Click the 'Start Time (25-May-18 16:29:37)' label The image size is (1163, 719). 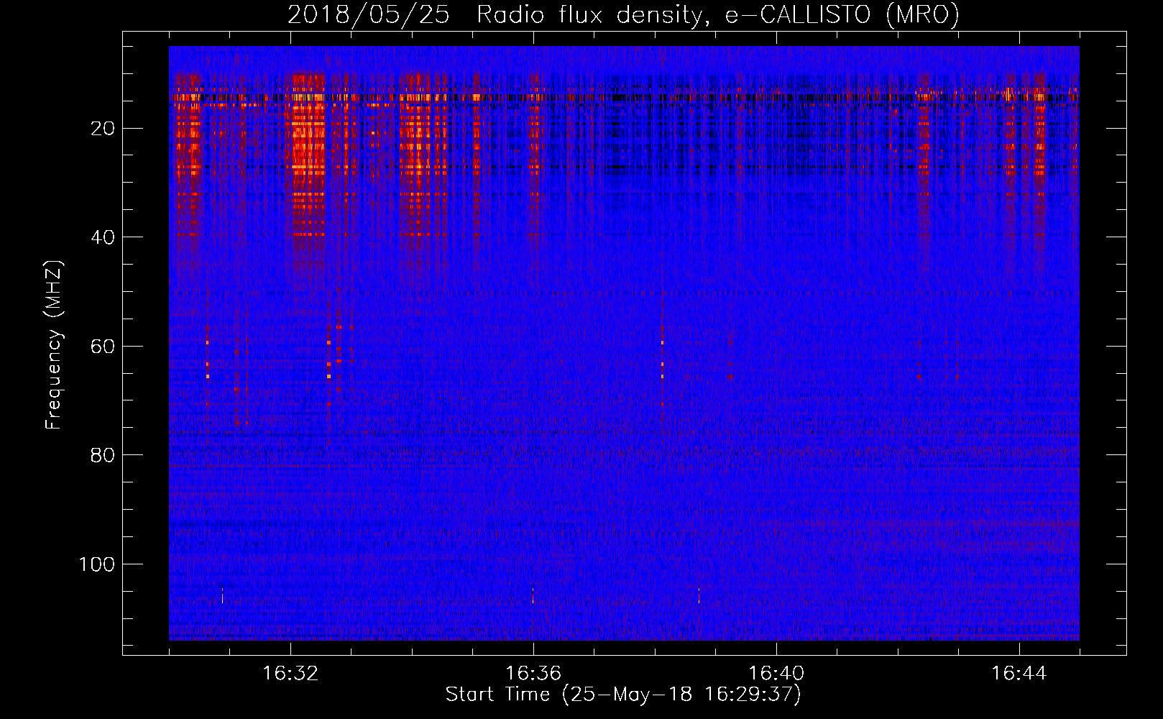[x=623, y=695]
